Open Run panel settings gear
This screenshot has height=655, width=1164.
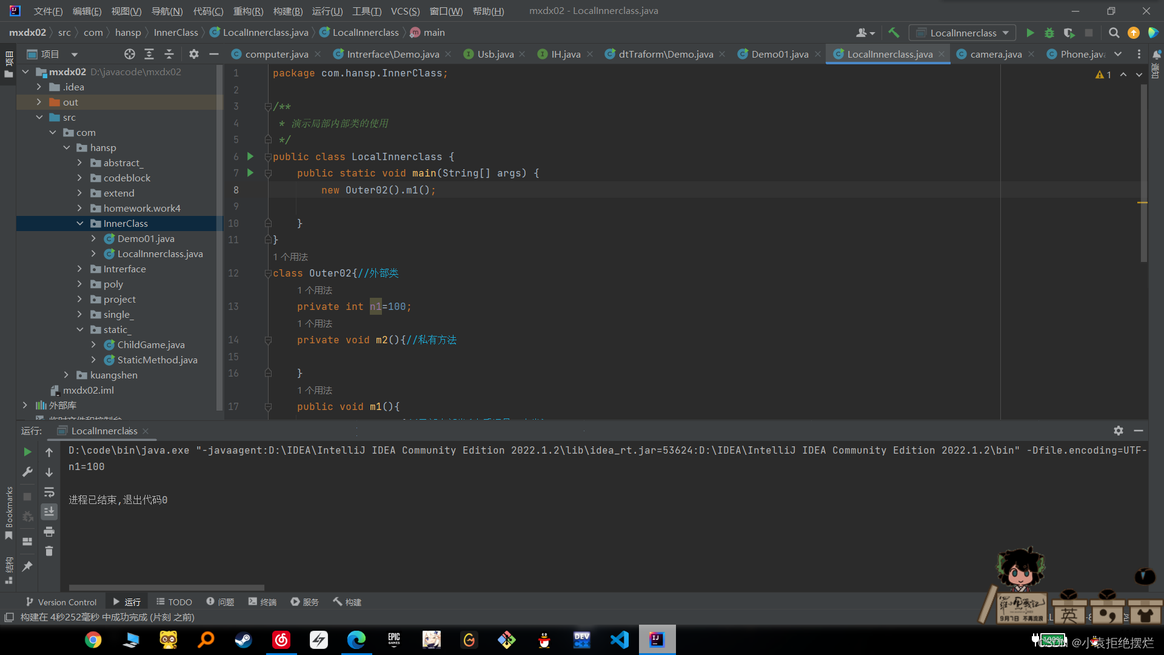(1119, 430)
